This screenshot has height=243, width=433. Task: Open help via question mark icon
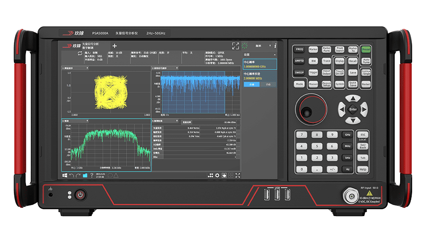pos(92,175)
